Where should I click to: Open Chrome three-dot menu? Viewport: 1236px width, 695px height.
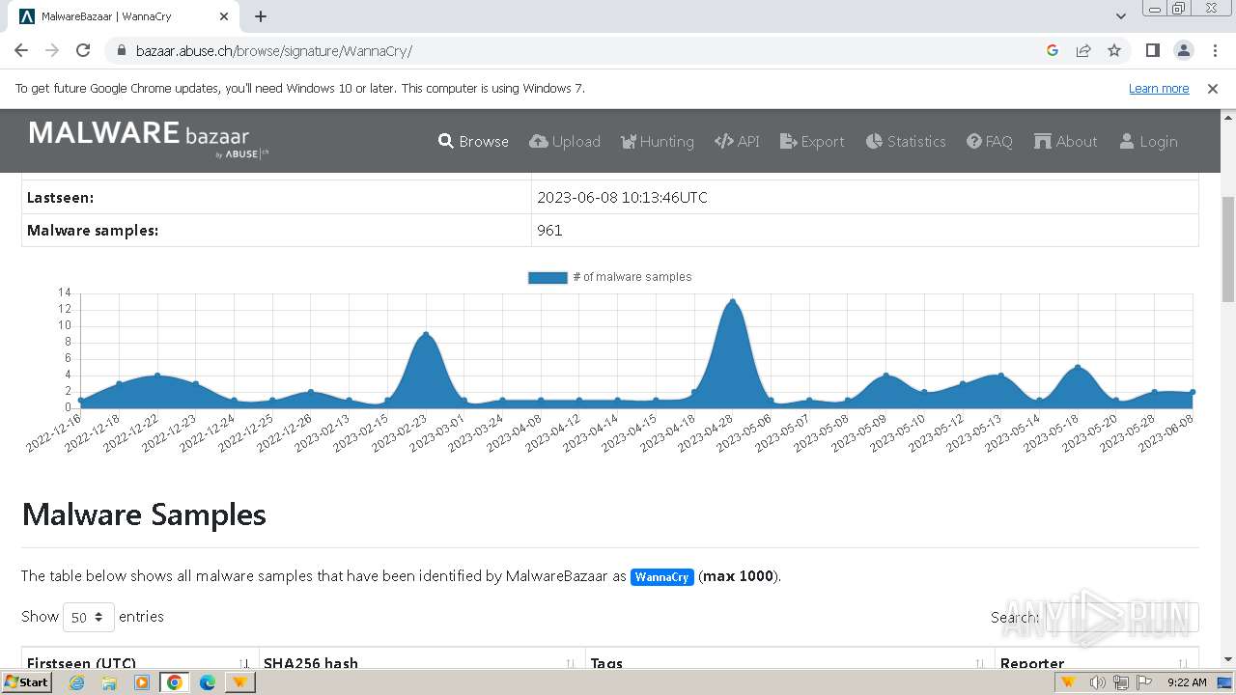pyautogui.click(x=1215, y=50)
